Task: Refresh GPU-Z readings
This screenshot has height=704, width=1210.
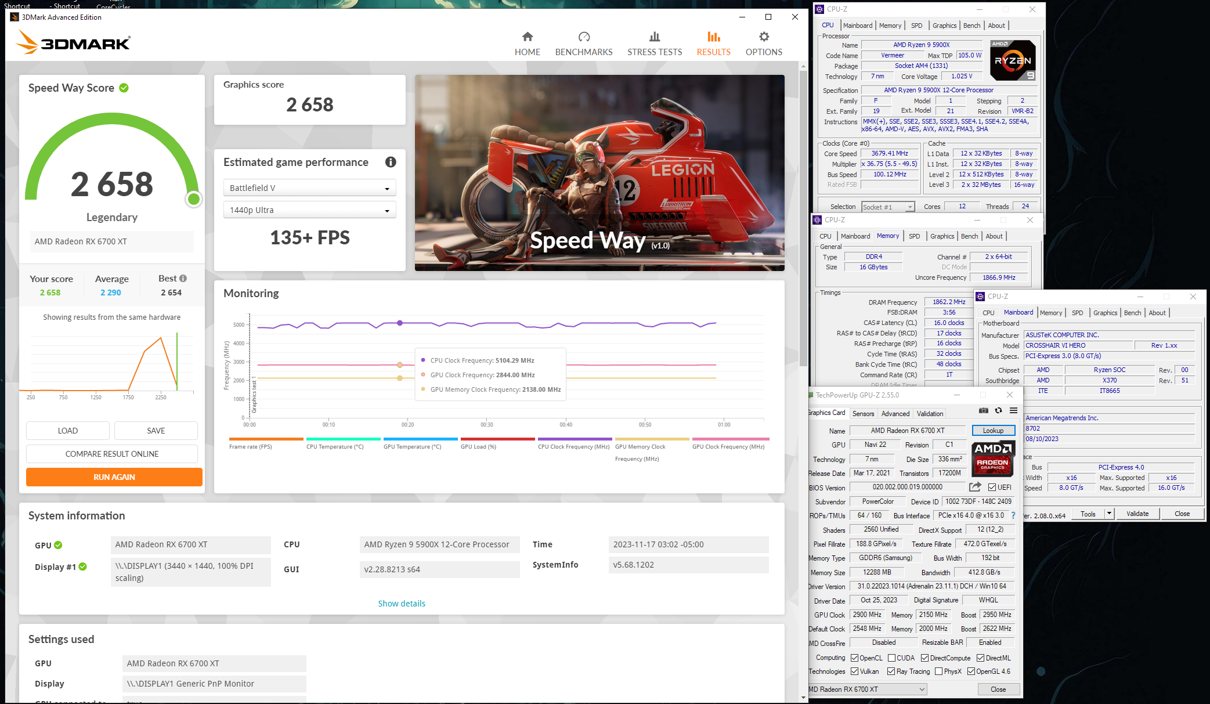Action: tap(998, 410)
